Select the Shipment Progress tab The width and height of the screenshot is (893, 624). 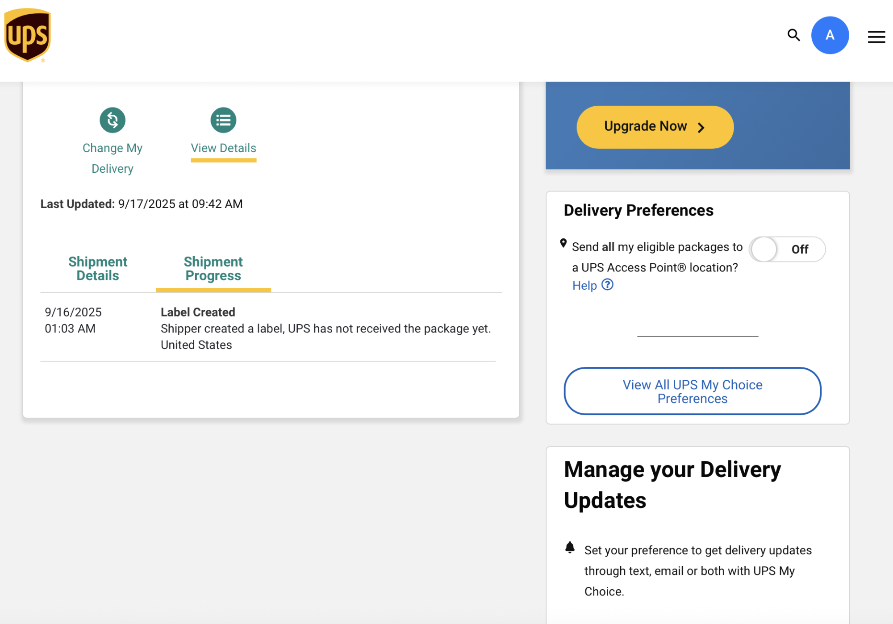213,268
